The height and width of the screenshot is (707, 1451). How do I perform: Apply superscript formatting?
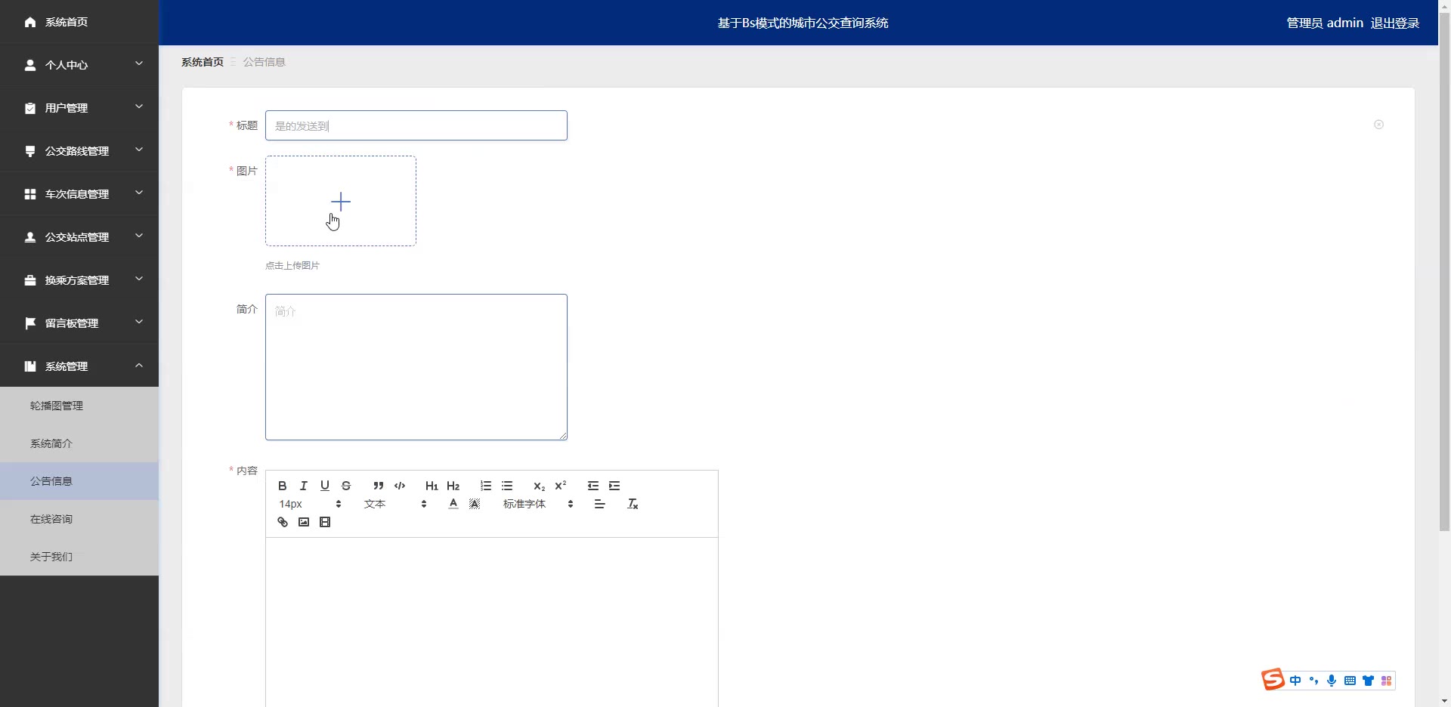pos(560,486)
